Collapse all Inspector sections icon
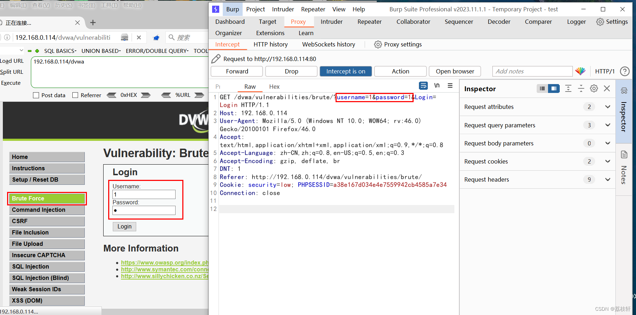Screen dimensions: 636x315 click(x=581, y=89)
